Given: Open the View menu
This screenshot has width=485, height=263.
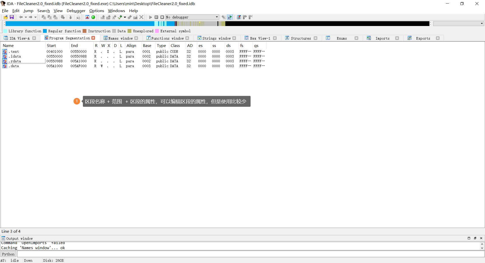Looking at the screenshot, I should pos(58,11).
